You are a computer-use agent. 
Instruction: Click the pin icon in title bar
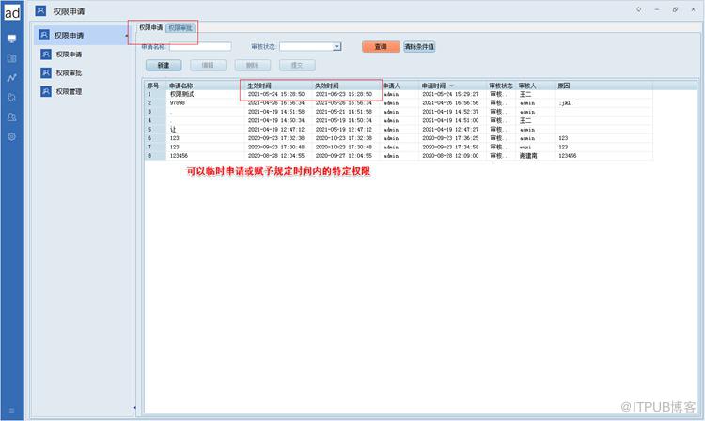638,9
